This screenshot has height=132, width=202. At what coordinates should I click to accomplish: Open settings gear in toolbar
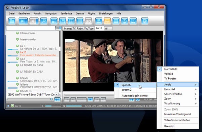click(145, 21)
